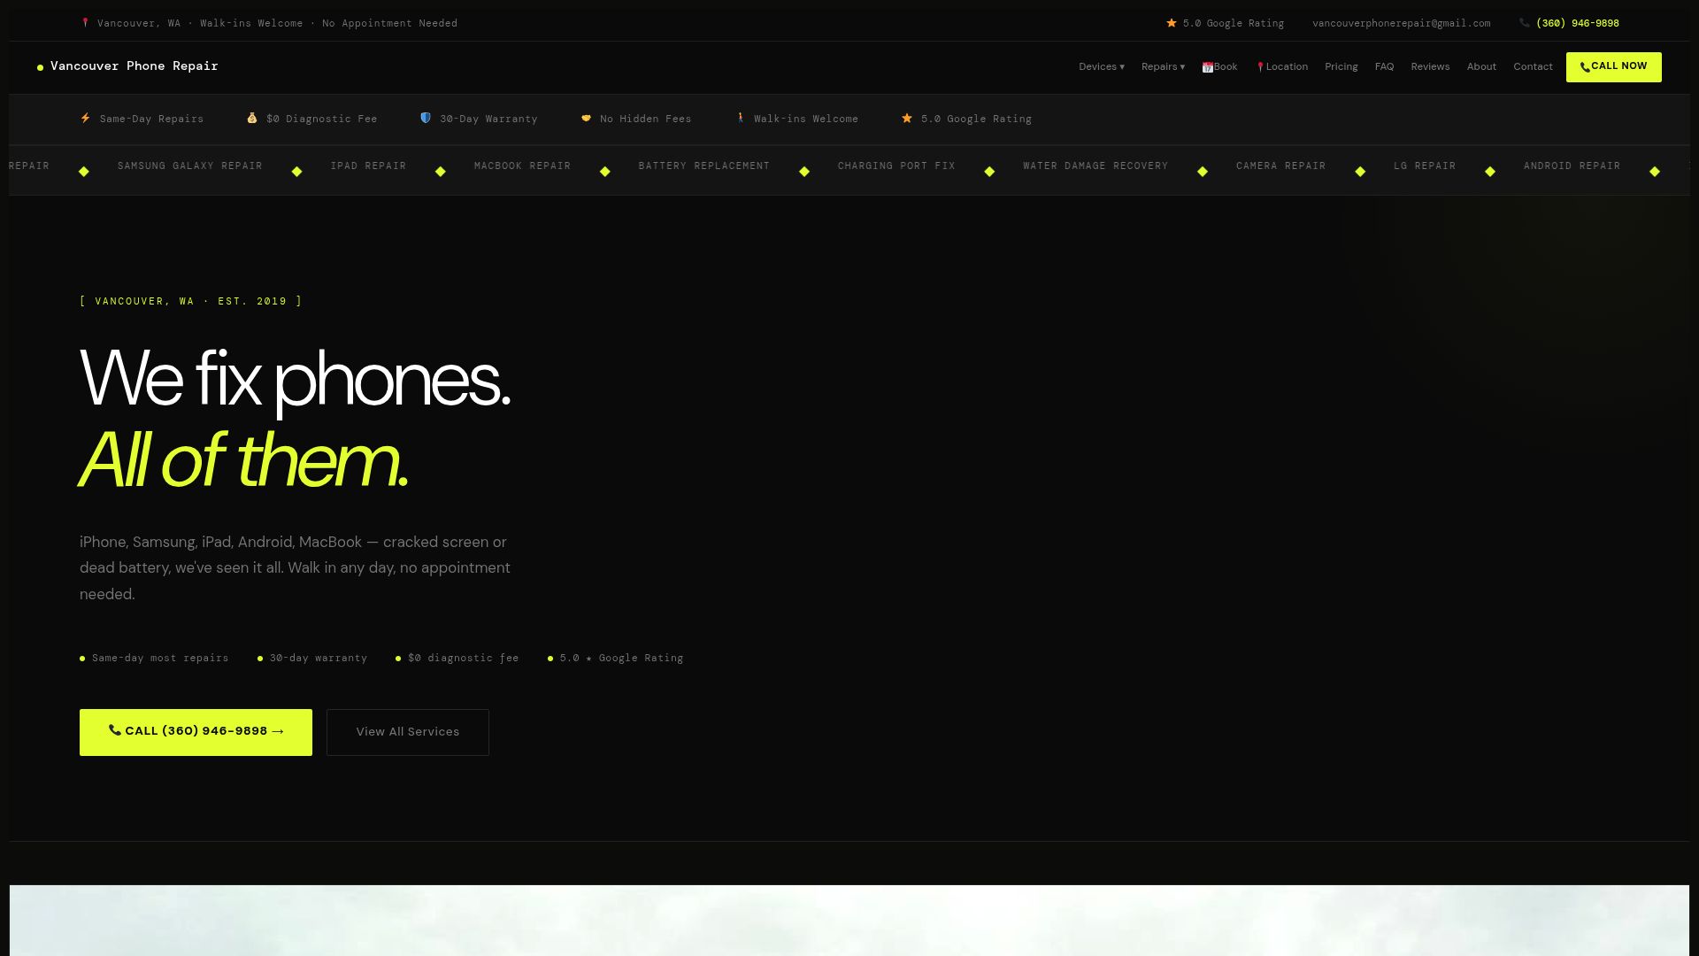This screenshot has height=956, width=1699.
Task: Go to the Location nav item
Action: pyautogui.click(x=1282, y=67)
